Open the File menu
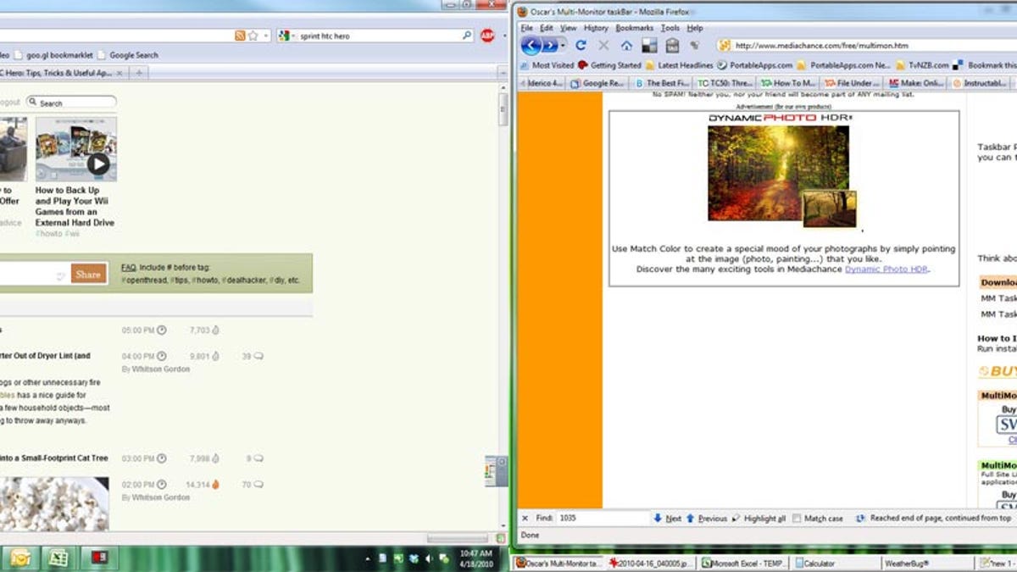This screenshot has height=572, width=1017. tap(526, 28)
